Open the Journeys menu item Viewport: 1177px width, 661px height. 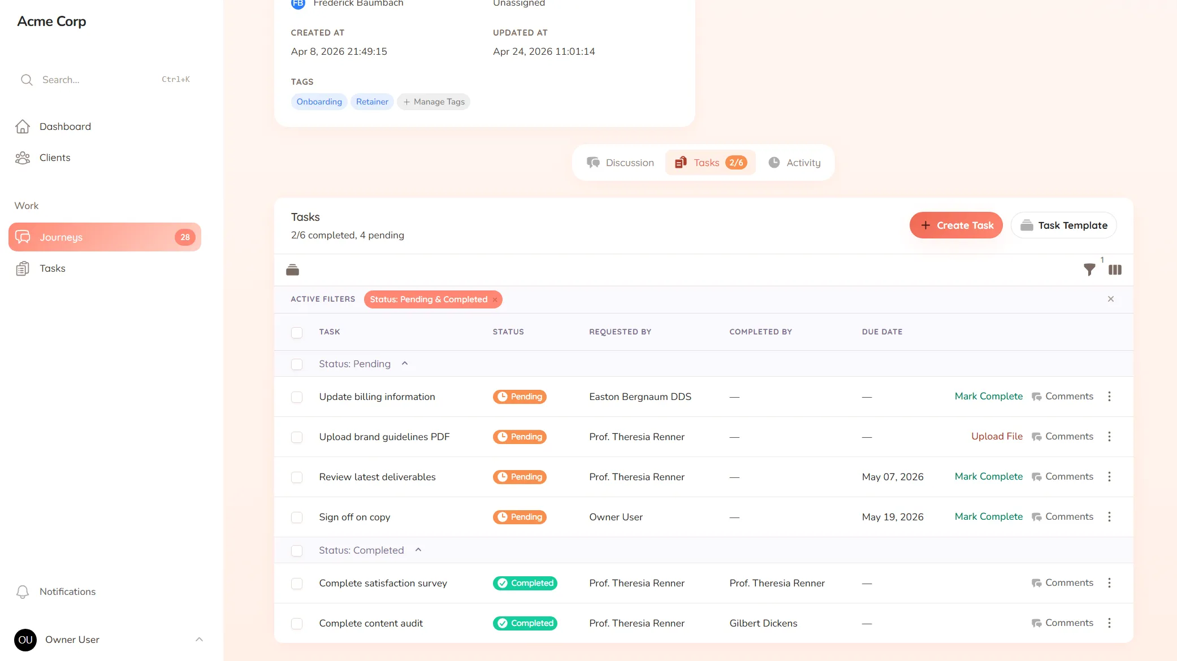click(105, 237)
